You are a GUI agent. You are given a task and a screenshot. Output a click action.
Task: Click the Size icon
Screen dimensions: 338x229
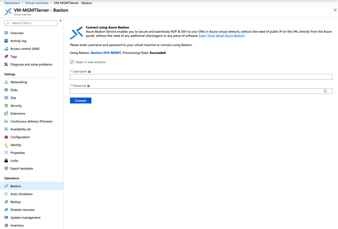[x=6, y=98]
